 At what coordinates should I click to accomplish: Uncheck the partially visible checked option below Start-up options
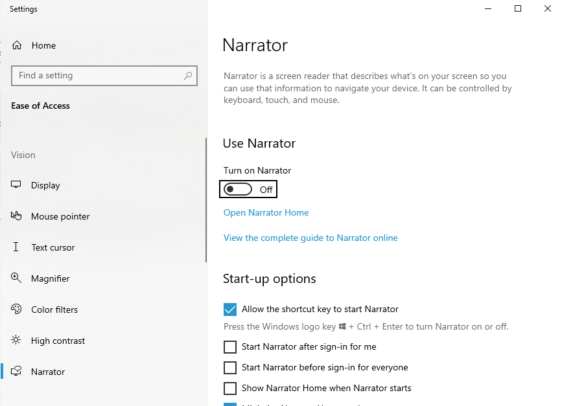(229, 404)
